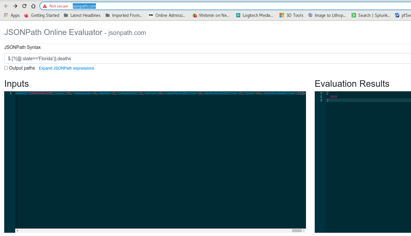Click Expand JSONPath expressions link
The height and width of the screenshot is (236, 411).
point(66,68)
